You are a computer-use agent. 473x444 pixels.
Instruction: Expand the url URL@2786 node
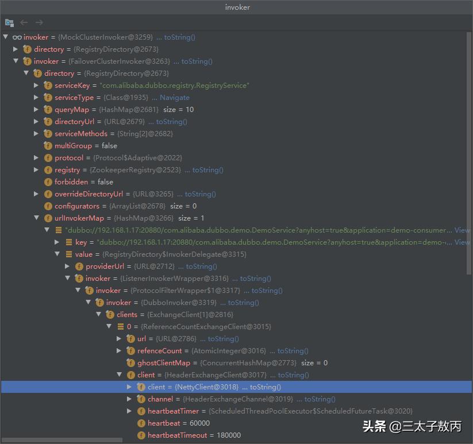click(x=119, y=338)
